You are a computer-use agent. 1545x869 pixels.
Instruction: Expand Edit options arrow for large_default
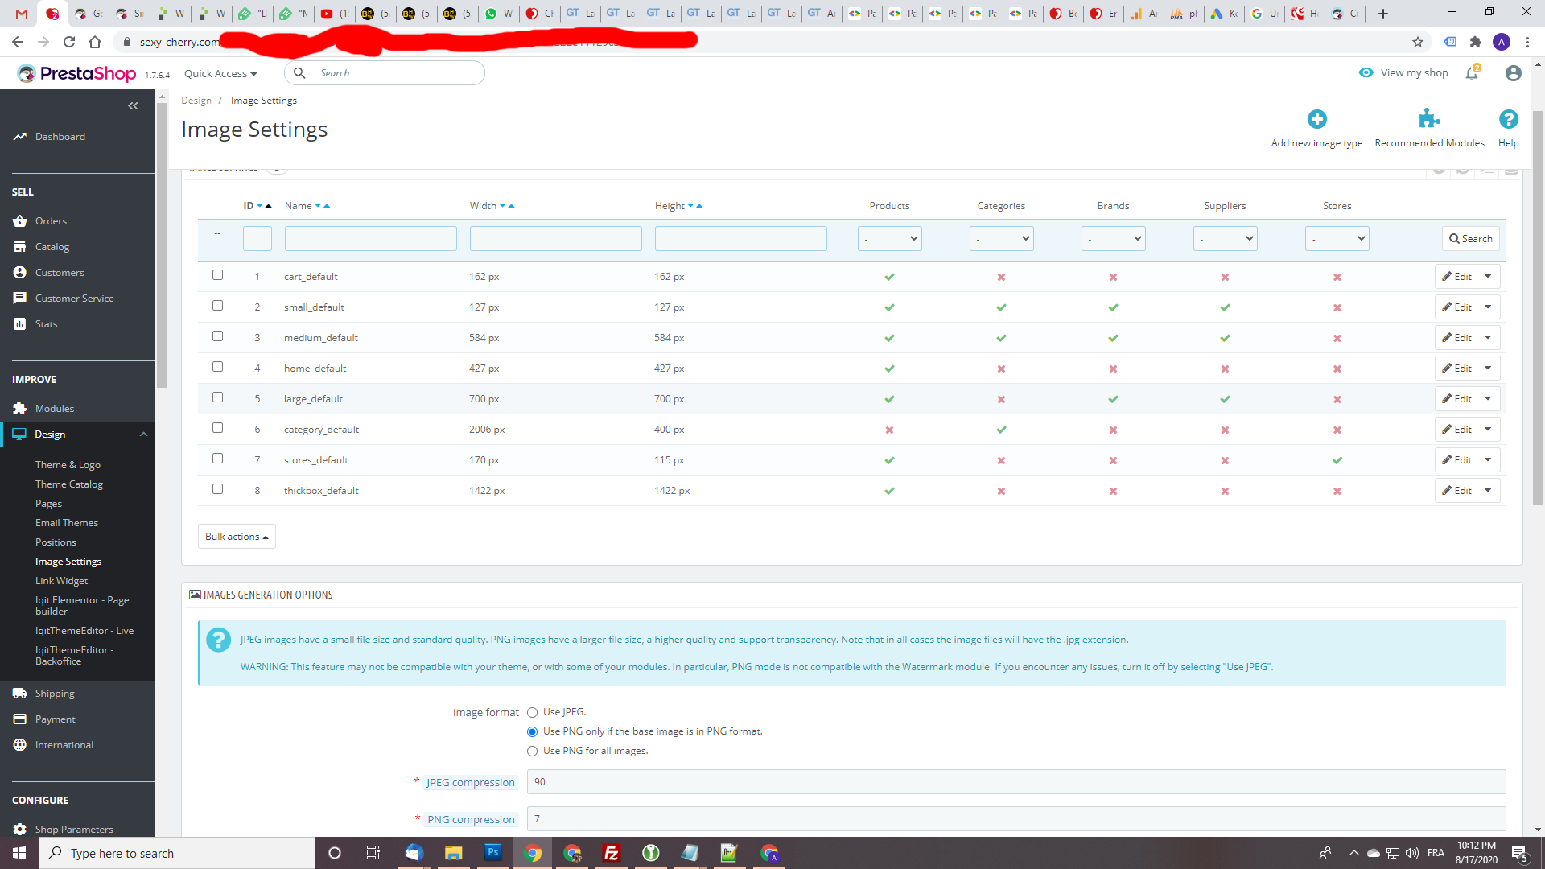[x=1488, y=399]
